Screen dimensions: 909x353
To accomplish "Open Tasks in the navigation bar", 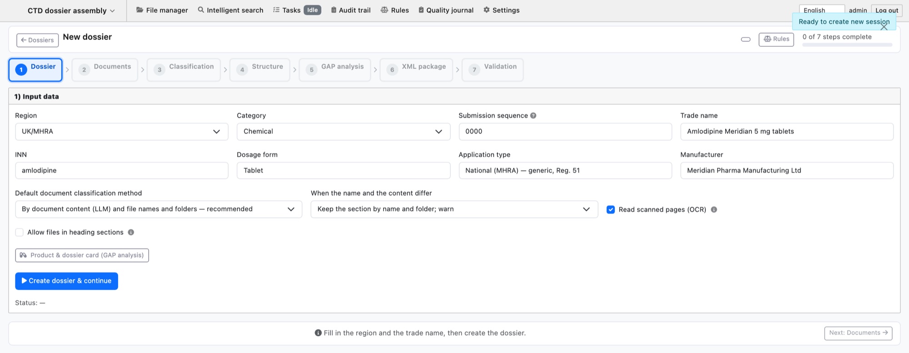I will [287, 10].
